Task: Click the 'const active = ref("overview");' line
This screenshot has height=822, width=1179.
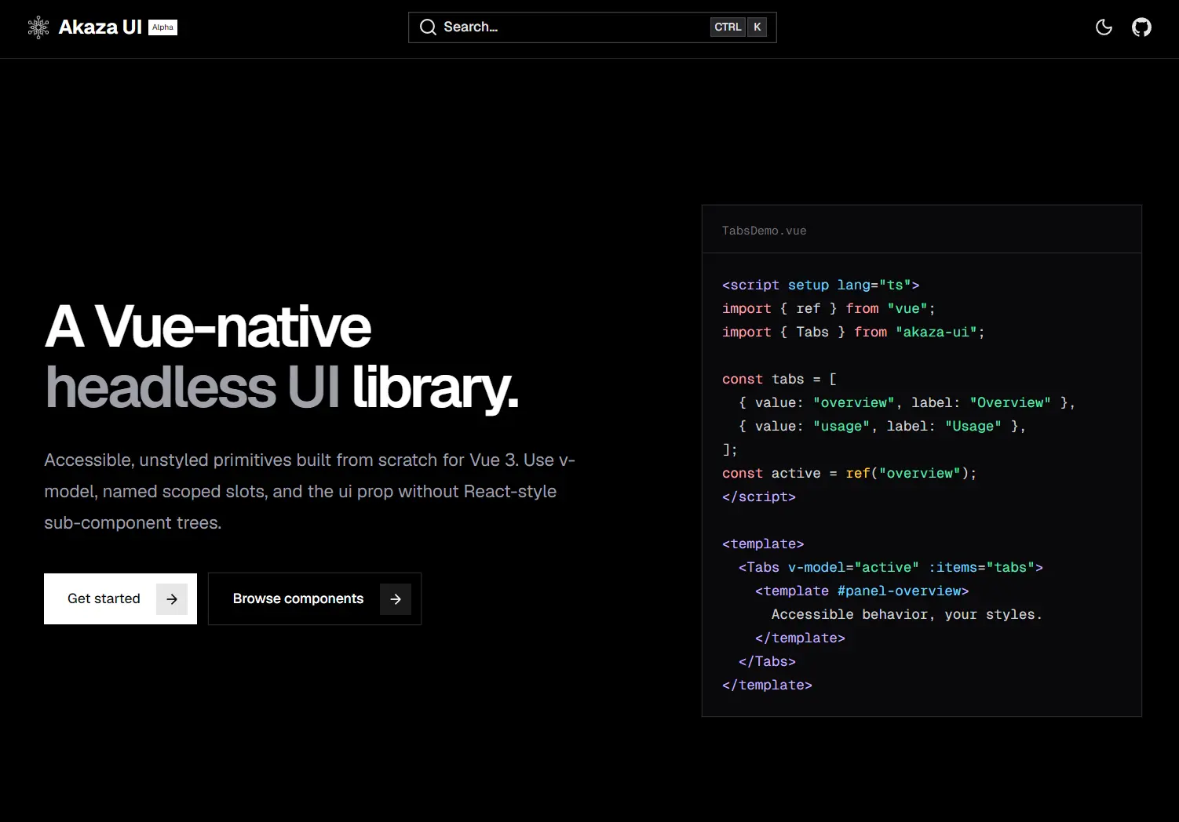Action: [849, 474]
